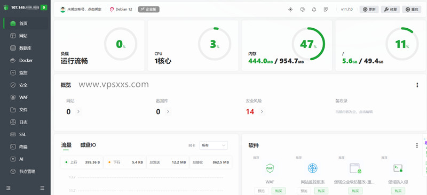This screenshot has height=195, width=427.
Task: Open the 软件 panel three-dot menu
Action: point(417,145)
